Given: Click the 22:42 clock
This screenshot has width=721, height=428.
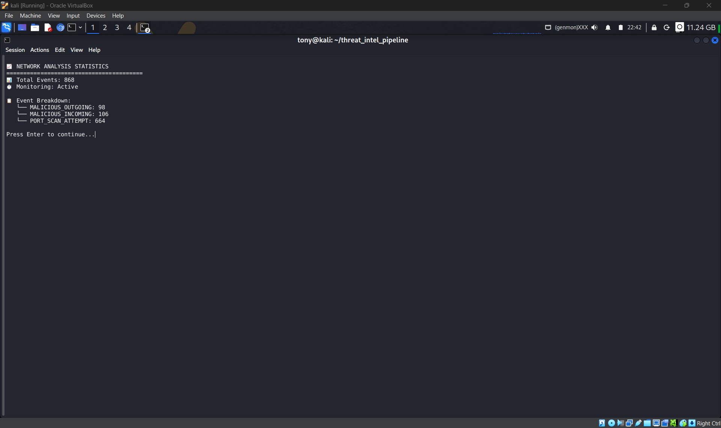Looking at the screenshot, I should click(x=634, y=27).
